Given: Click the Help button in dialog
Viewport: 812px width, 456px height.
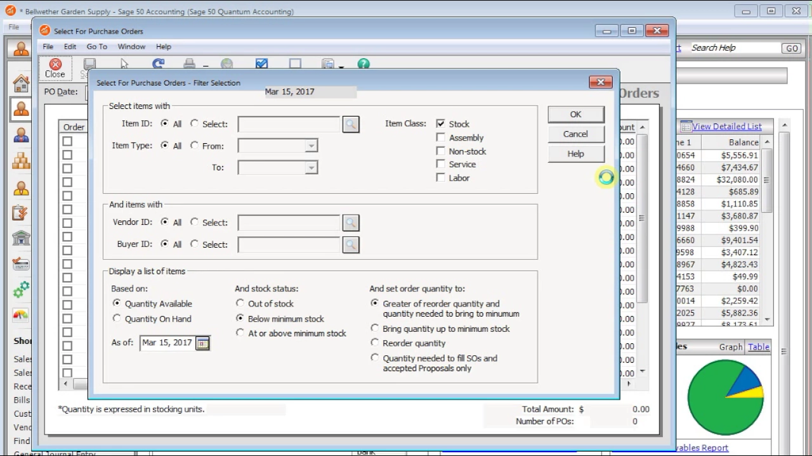Looking at the screenshot, I should coord(575,154).
